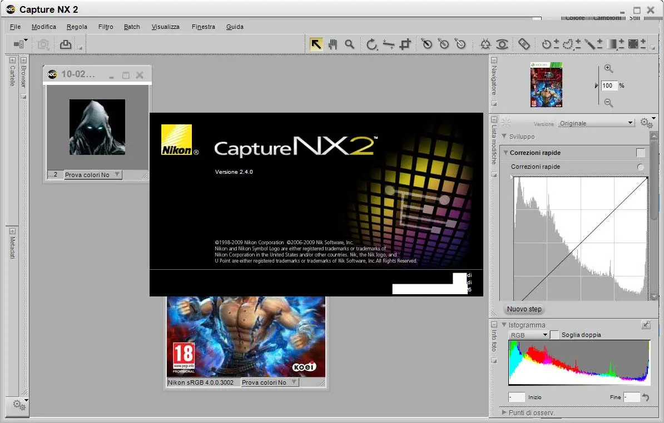Open the Visualizza menu
664x423 pixels.
(165, 27)
